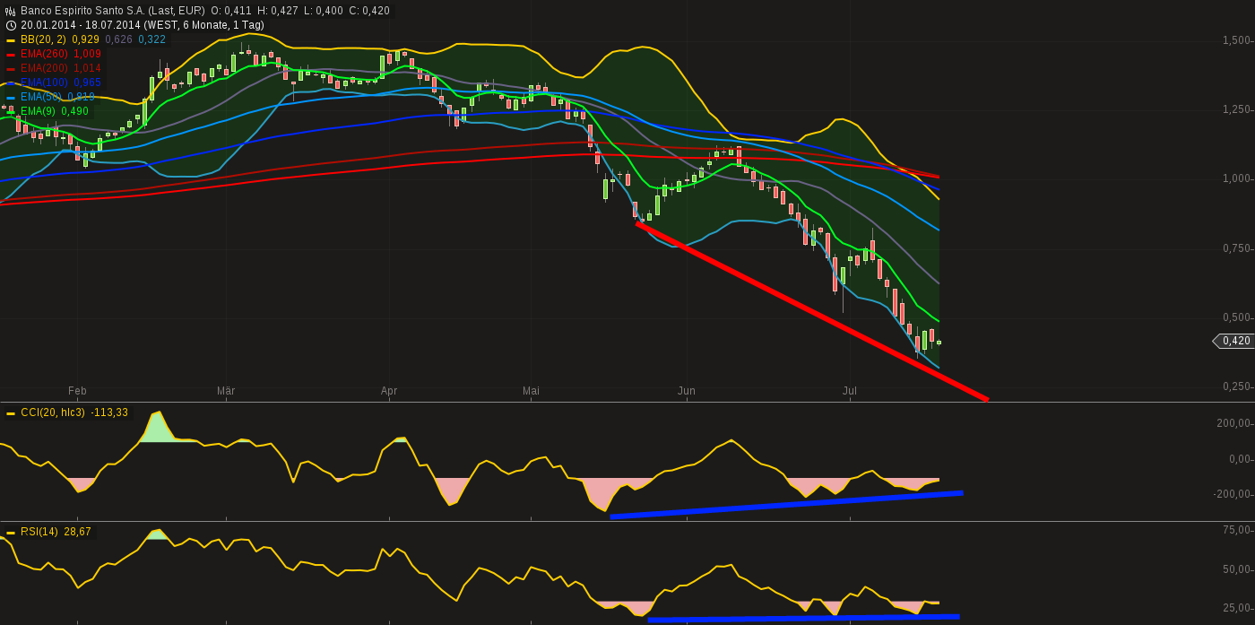Click the EMA(9) value 0,490
The height and width of the screenshot is (625, 1255).
(75, 111)
